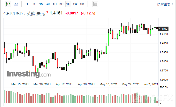Click the Apr 12, 2021 date label
The width and height of the screenshot is (176, 107).
[65, 84]
